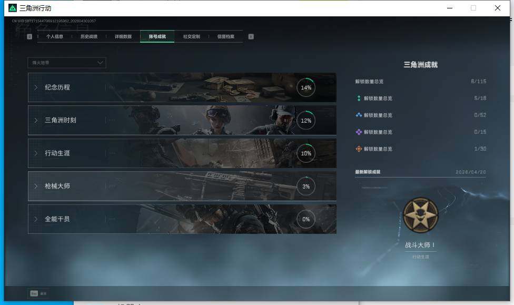This screenshot has height=305, width=514.
Task: Expand the 纪念历程 achievement category
Action: tap(36, 87)
